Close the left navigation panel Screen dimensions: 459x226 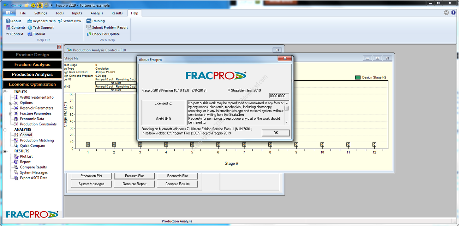[x=59, y=47]
